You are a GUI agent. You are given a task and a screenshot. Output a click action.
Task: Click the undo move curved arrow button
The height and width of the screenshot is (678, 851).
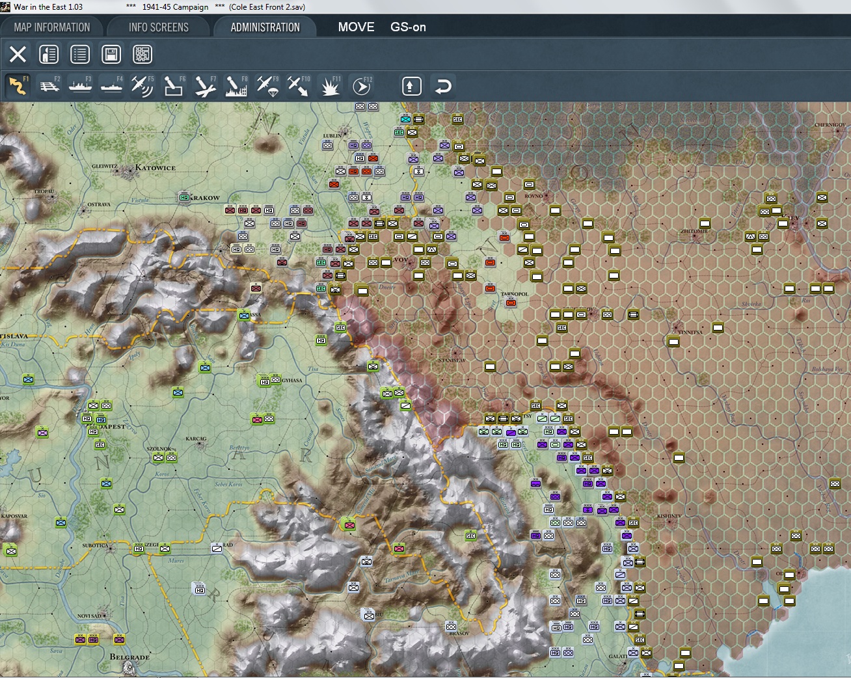pyautogui.click(x=443, y=86)
